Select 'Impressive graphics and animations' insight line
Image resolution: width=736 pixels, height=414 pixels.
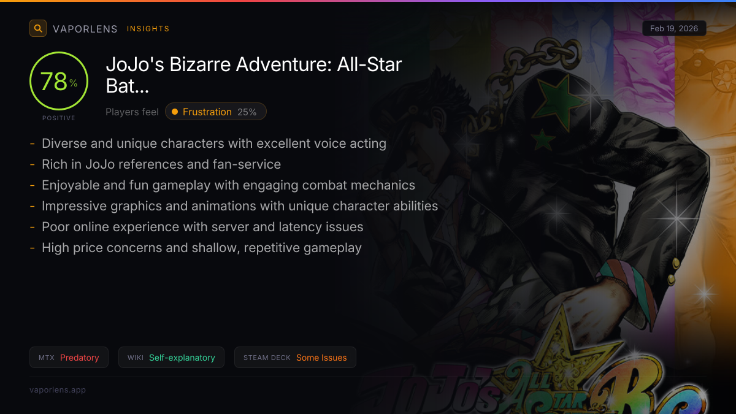(240, 206)
